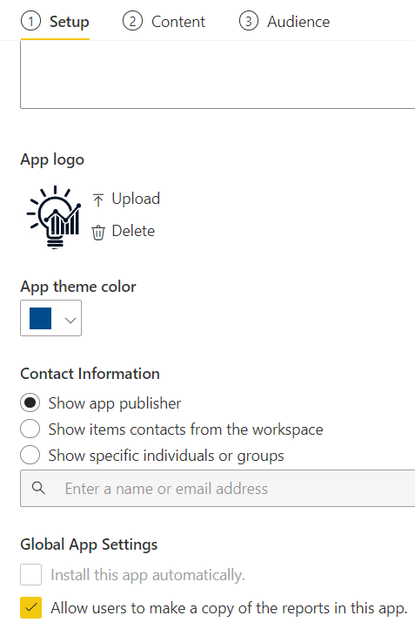Select Show specific individuals or groups

coord(30,455)
